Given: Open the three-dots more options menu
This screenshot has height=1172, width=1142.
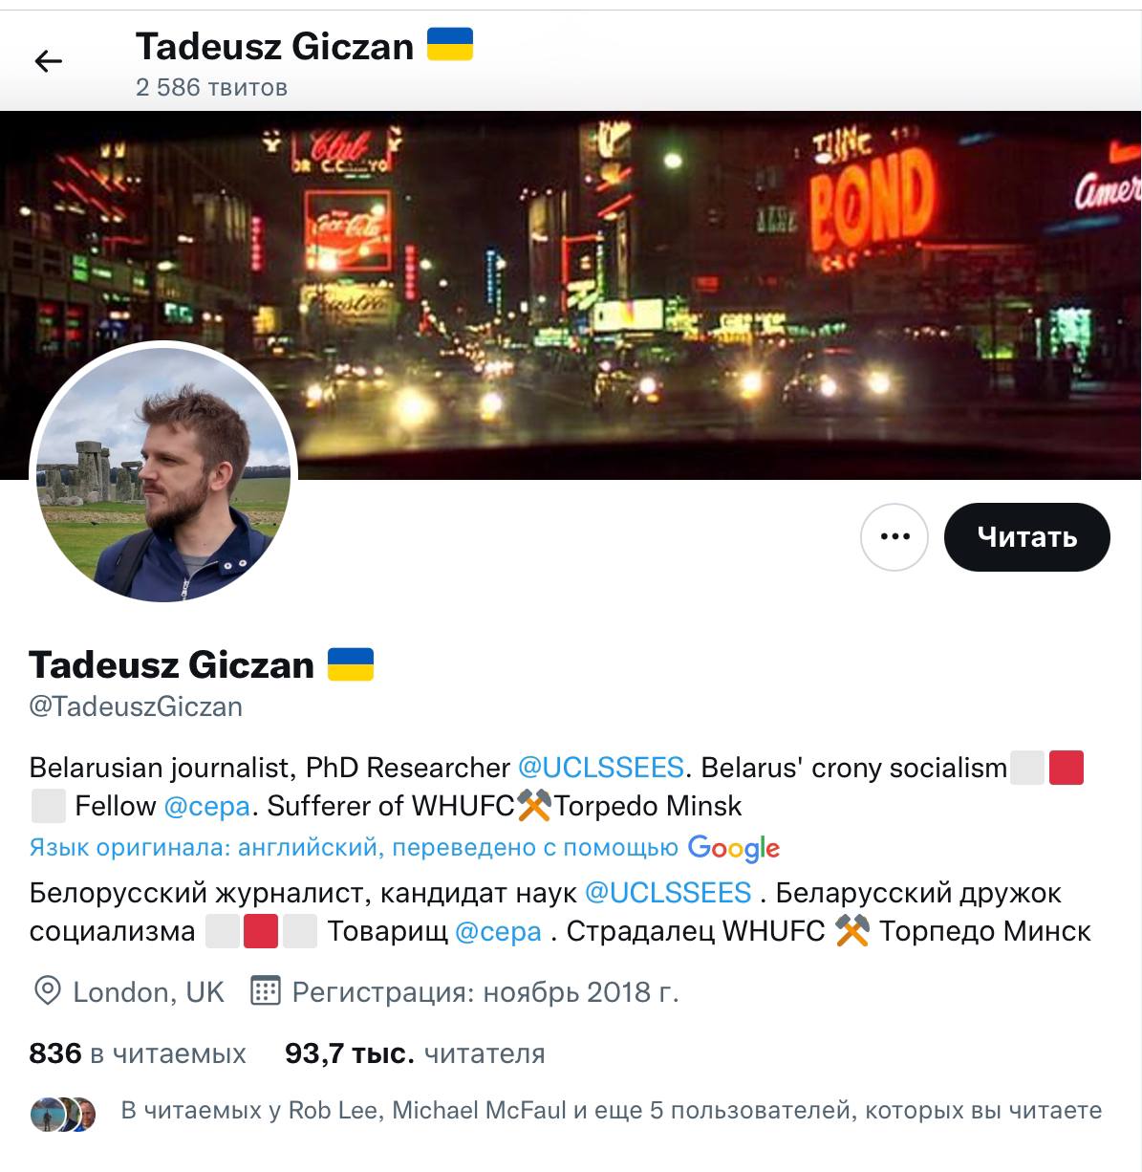Looking at the screenshot, I should 894,536.
